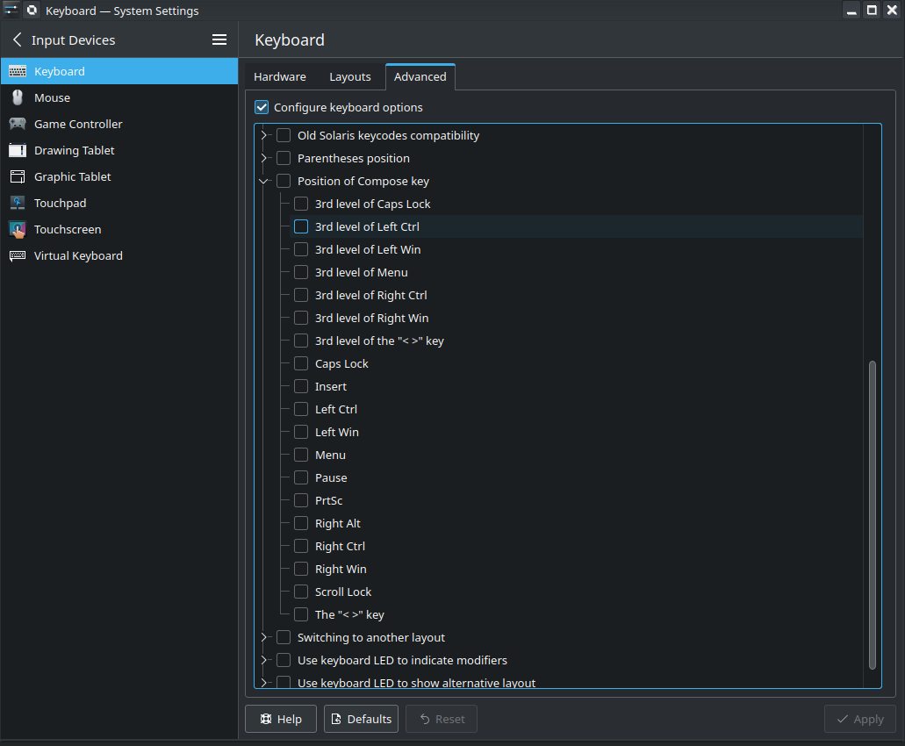The width and height of the screenshot is (905, 746).
Task: Open the Help button
Action: (x=281, y=719)
